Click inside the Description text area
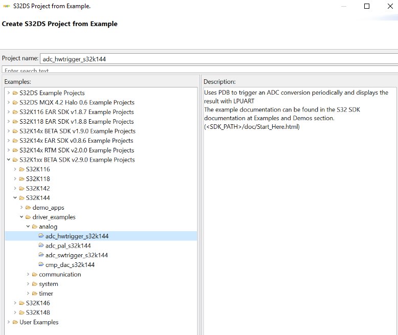 tap(300, 211)
